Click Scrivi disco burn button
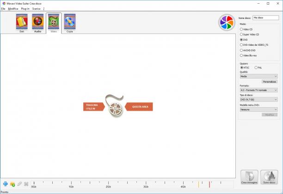The image size is (283, 194). tap(269, 177)
